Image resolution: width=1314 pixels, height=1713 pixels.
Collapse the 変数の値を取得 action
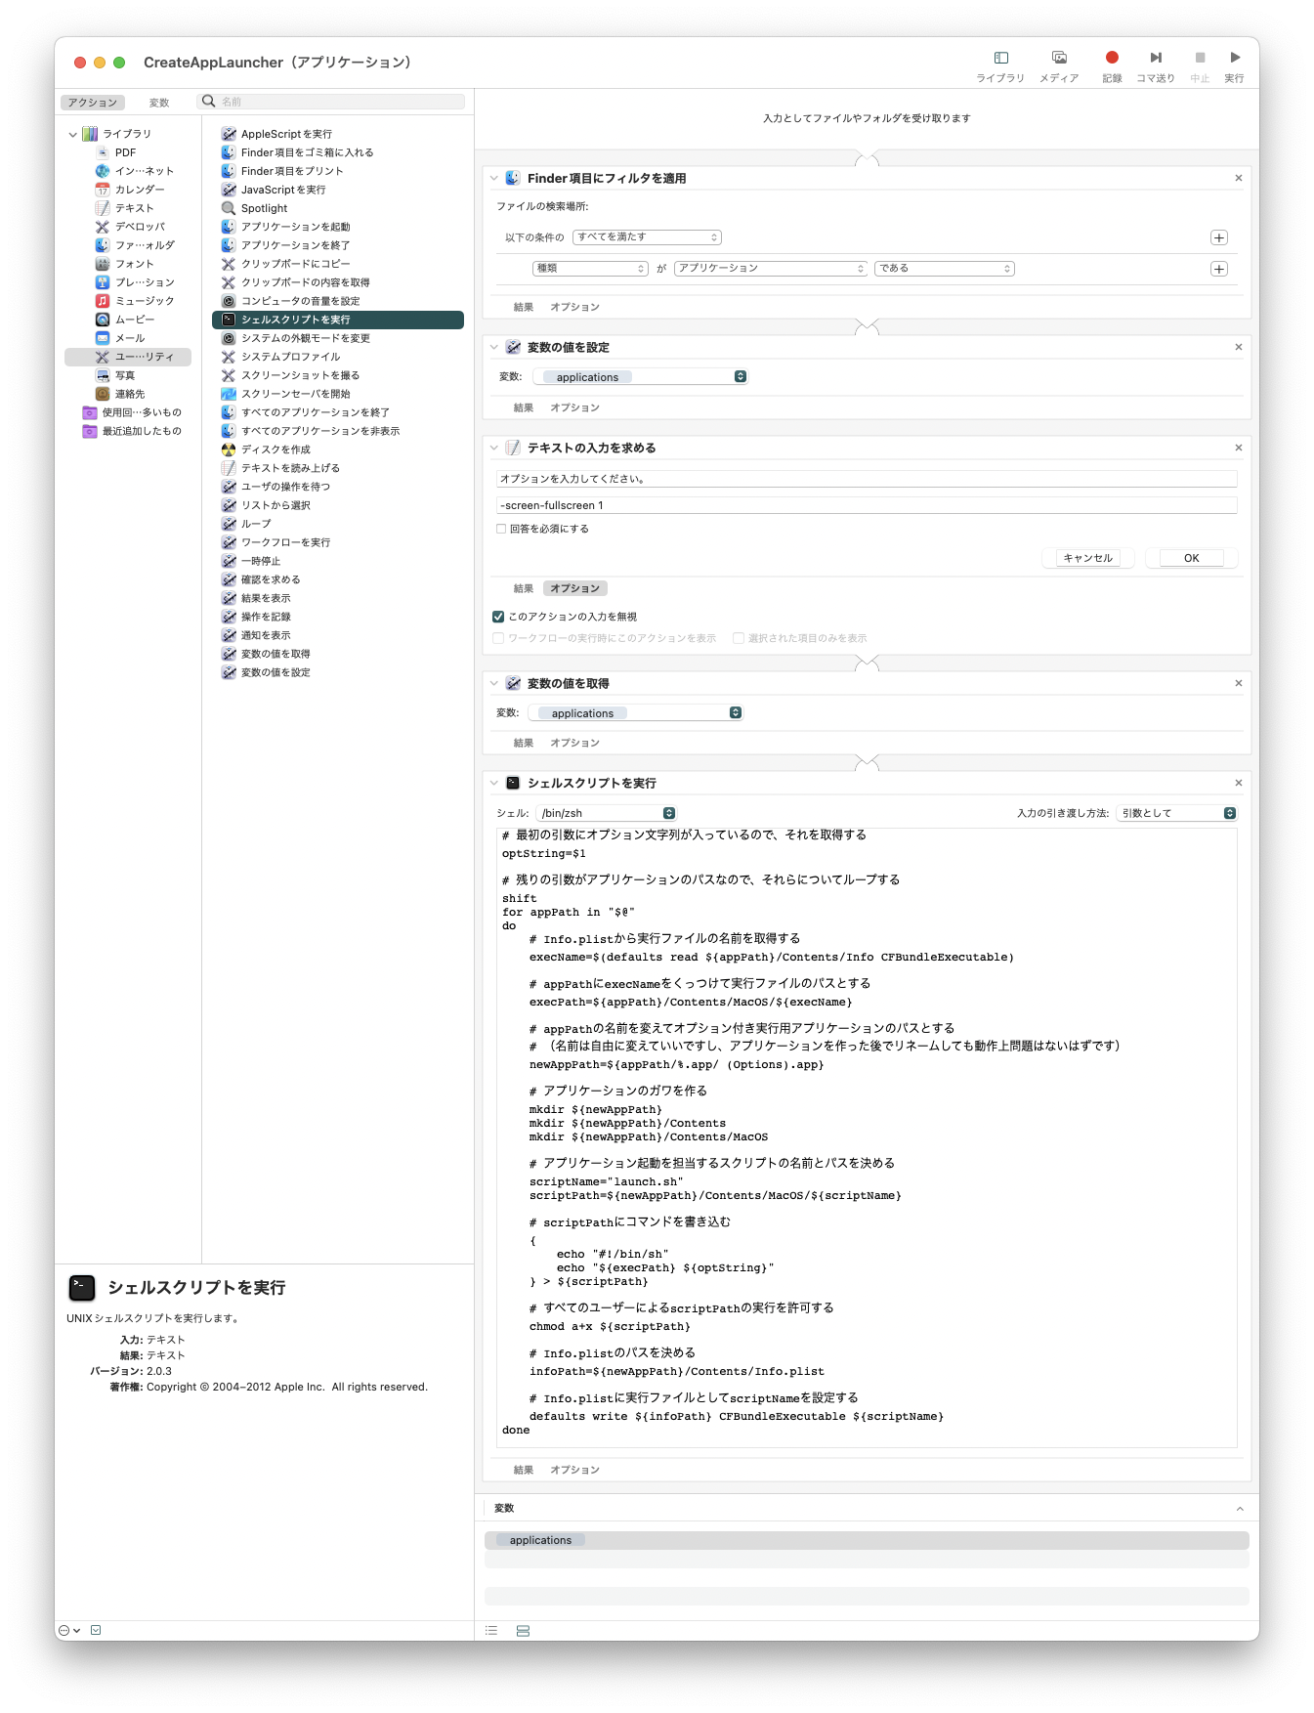point(494,683)
